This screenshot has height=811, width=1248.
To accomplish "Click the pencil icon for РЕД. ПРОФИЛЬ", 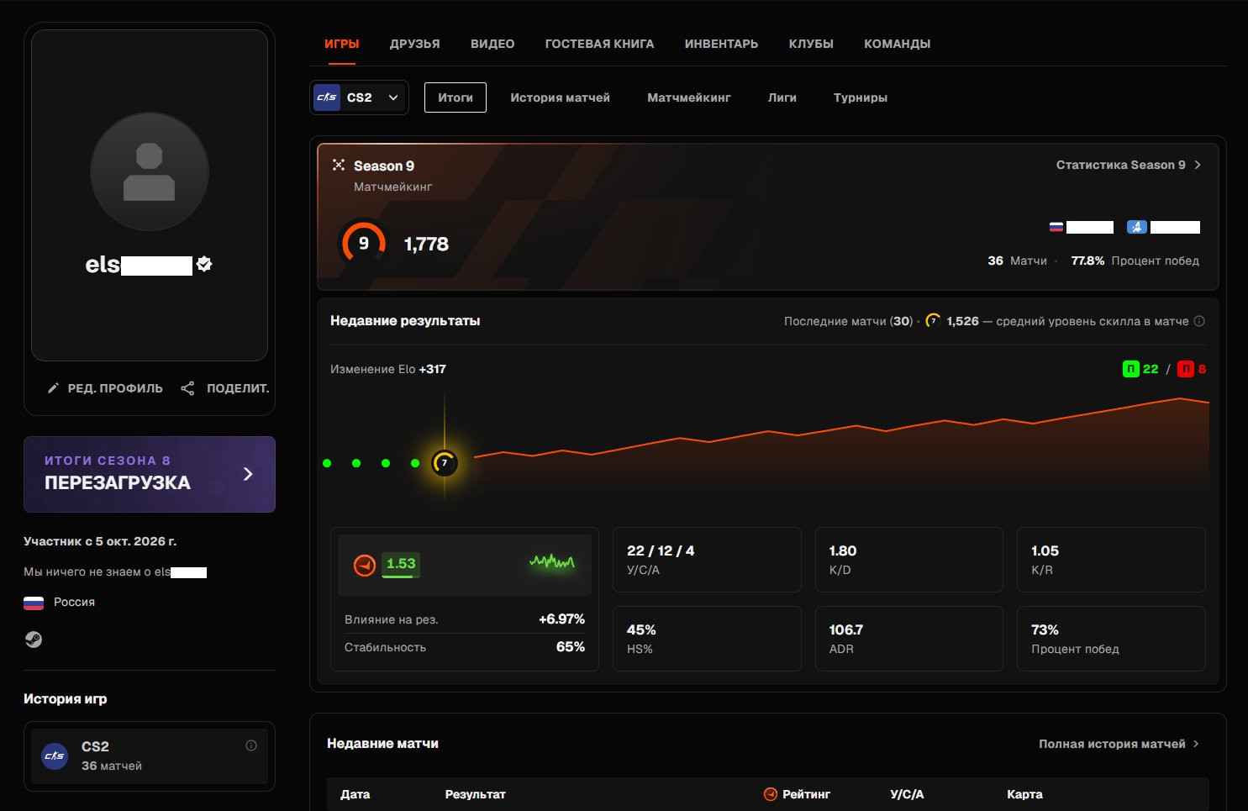I will click(53, 388).
